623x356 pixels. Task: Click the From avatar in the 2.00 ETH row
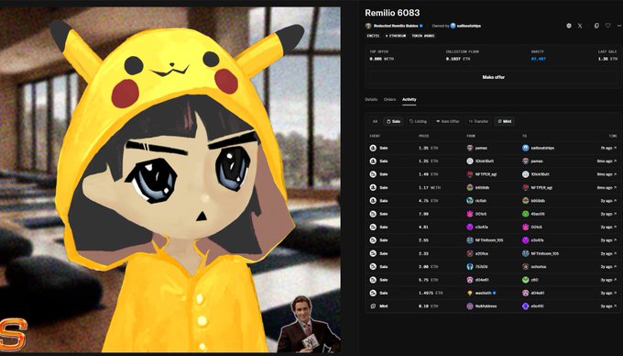tap(470, 266)
